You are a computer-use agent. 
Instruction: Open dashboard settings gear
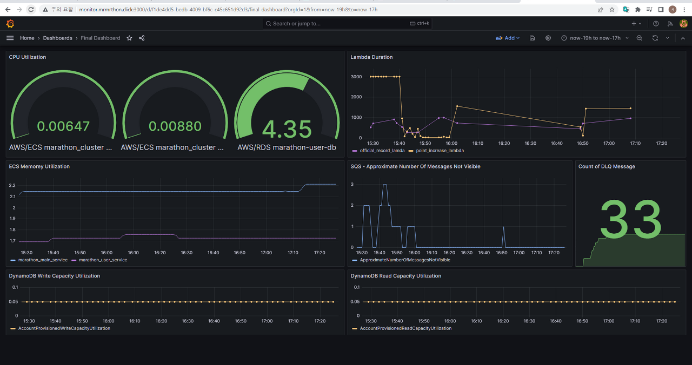coord(548,38)
